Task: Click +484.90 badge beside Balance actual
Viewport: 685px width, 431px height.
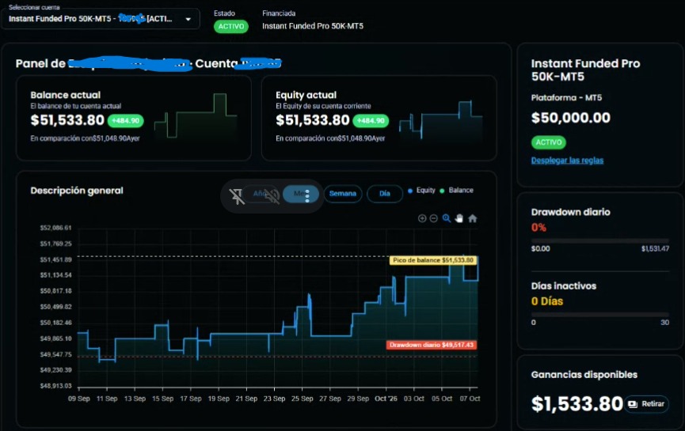Action: pyautogui.click(x=125, y=121)
